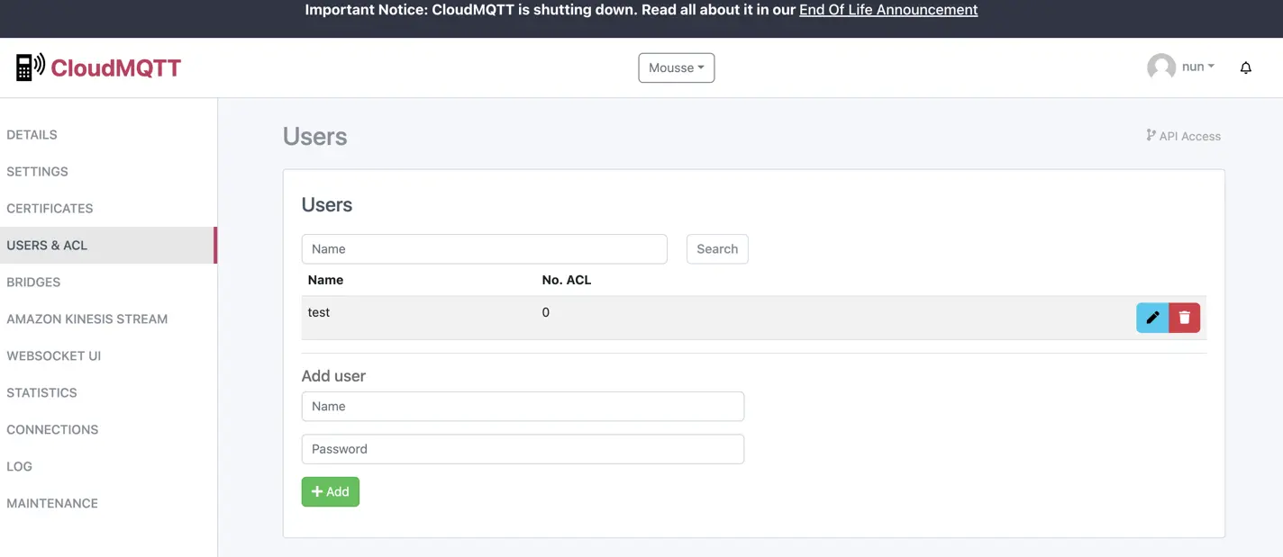The image size is (1283, 557).
Task: Open the BRIDGES page
Action: [x=33, y=282]
